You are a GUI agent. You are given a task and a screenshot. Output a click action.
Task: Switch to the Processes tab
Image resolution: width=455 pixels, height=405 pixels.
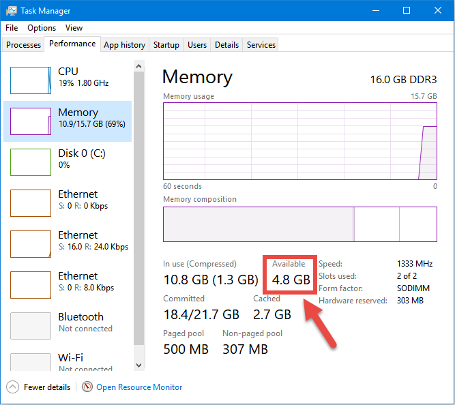(23, 45)
